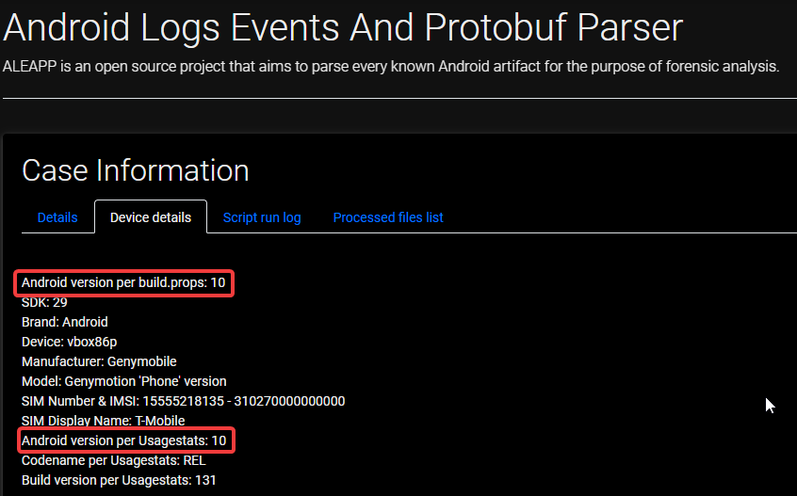
Task: Click the IMSI value 310270000000000
Action: pos(290,401)
